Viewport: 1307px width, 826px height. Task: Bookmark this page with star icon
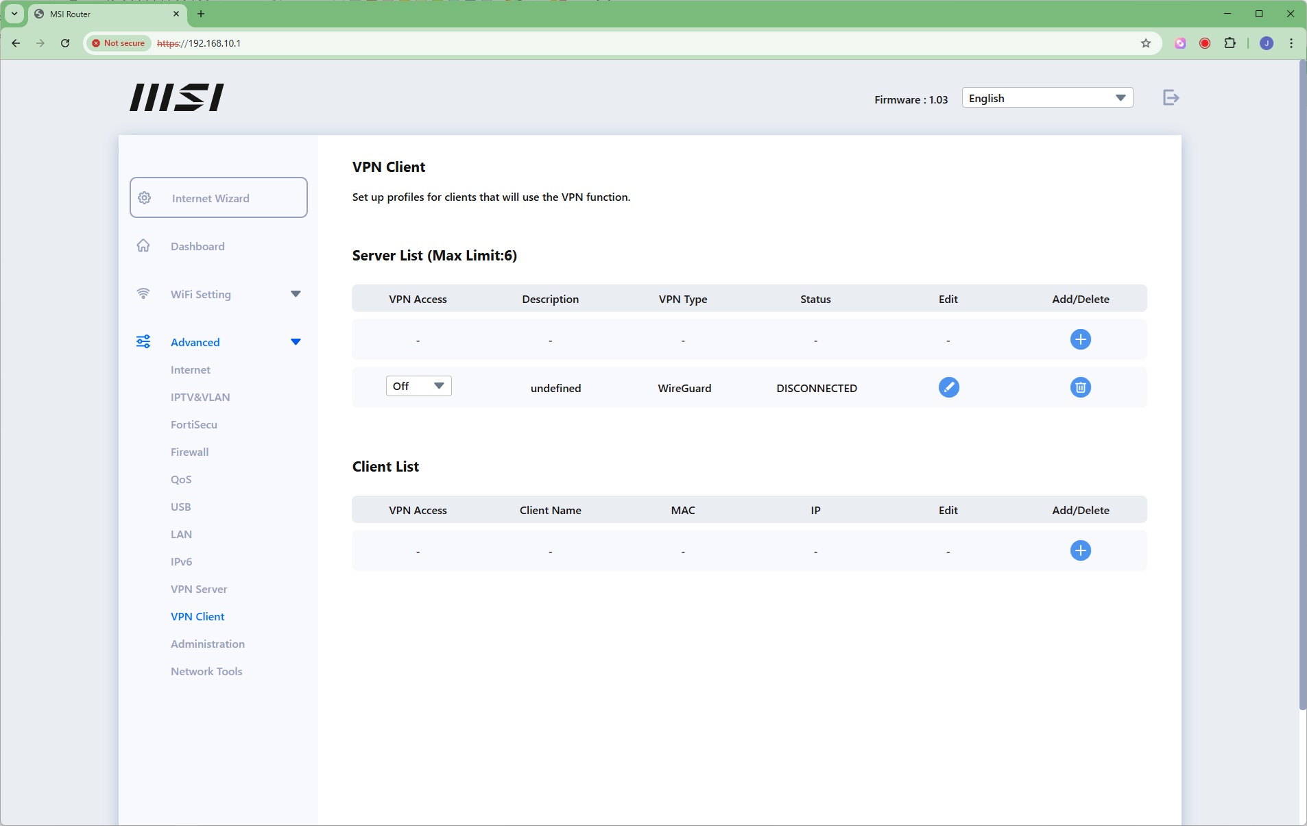pos(1145,43)
